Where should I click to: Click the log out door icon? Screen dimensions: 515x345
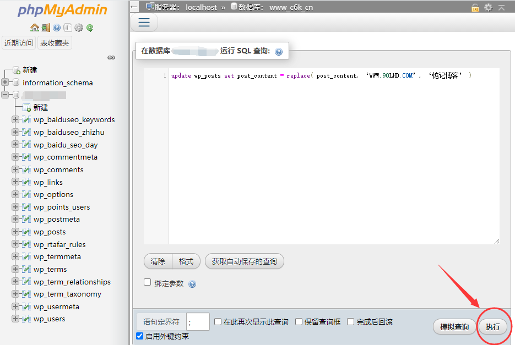tap(46, 28)
